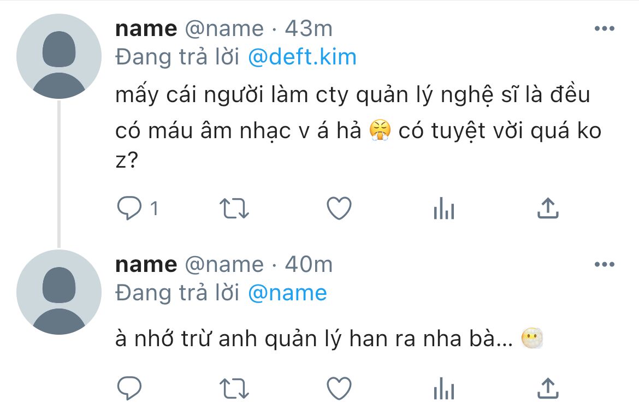Share the second tweet posted 40m ago

click(x=548, y=388)
